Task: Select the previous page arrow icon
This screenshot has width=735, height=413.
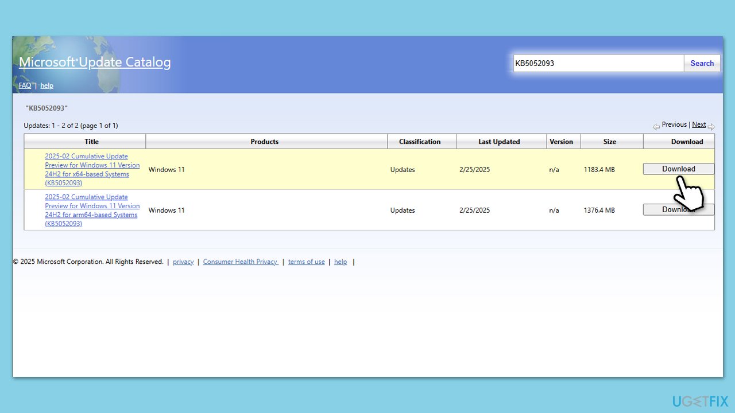Action: click(x=656, y=127)
